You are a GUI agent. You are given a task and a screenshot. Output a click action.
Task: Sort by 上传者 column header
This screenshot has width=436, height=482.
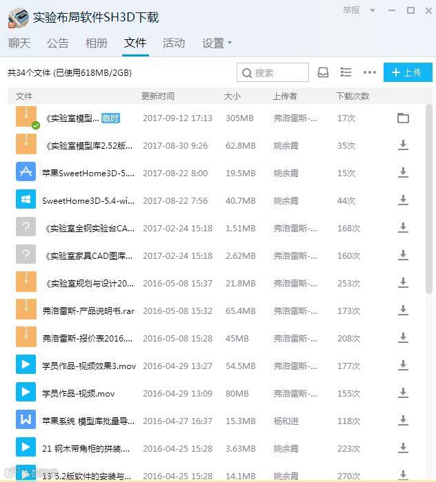(285, 96)
